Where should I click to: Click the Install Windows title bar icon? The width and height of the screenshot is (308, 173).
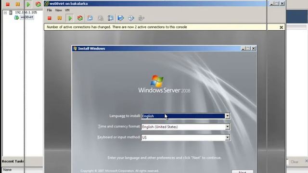point(75,48)
